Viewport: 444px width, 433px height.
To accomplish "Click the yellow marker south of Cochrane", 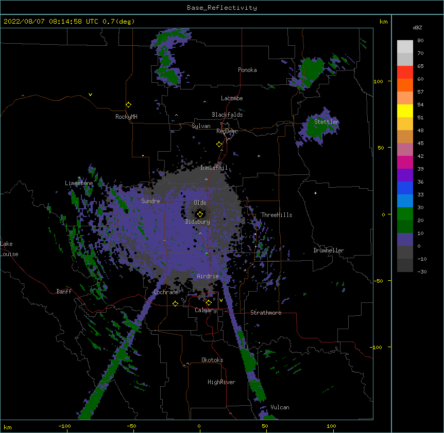I will click(x=175, y=303).
